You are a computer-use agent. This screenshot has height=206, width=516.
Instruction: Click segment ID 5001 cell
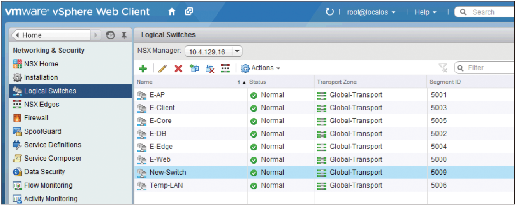(x=439, y=95)
